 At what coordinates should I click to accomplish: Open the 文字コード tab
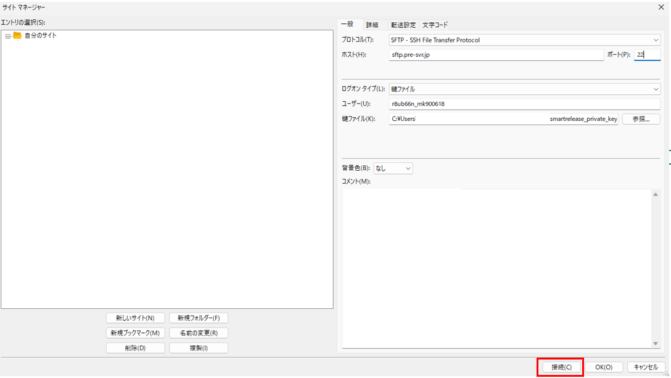pos(435,25)
